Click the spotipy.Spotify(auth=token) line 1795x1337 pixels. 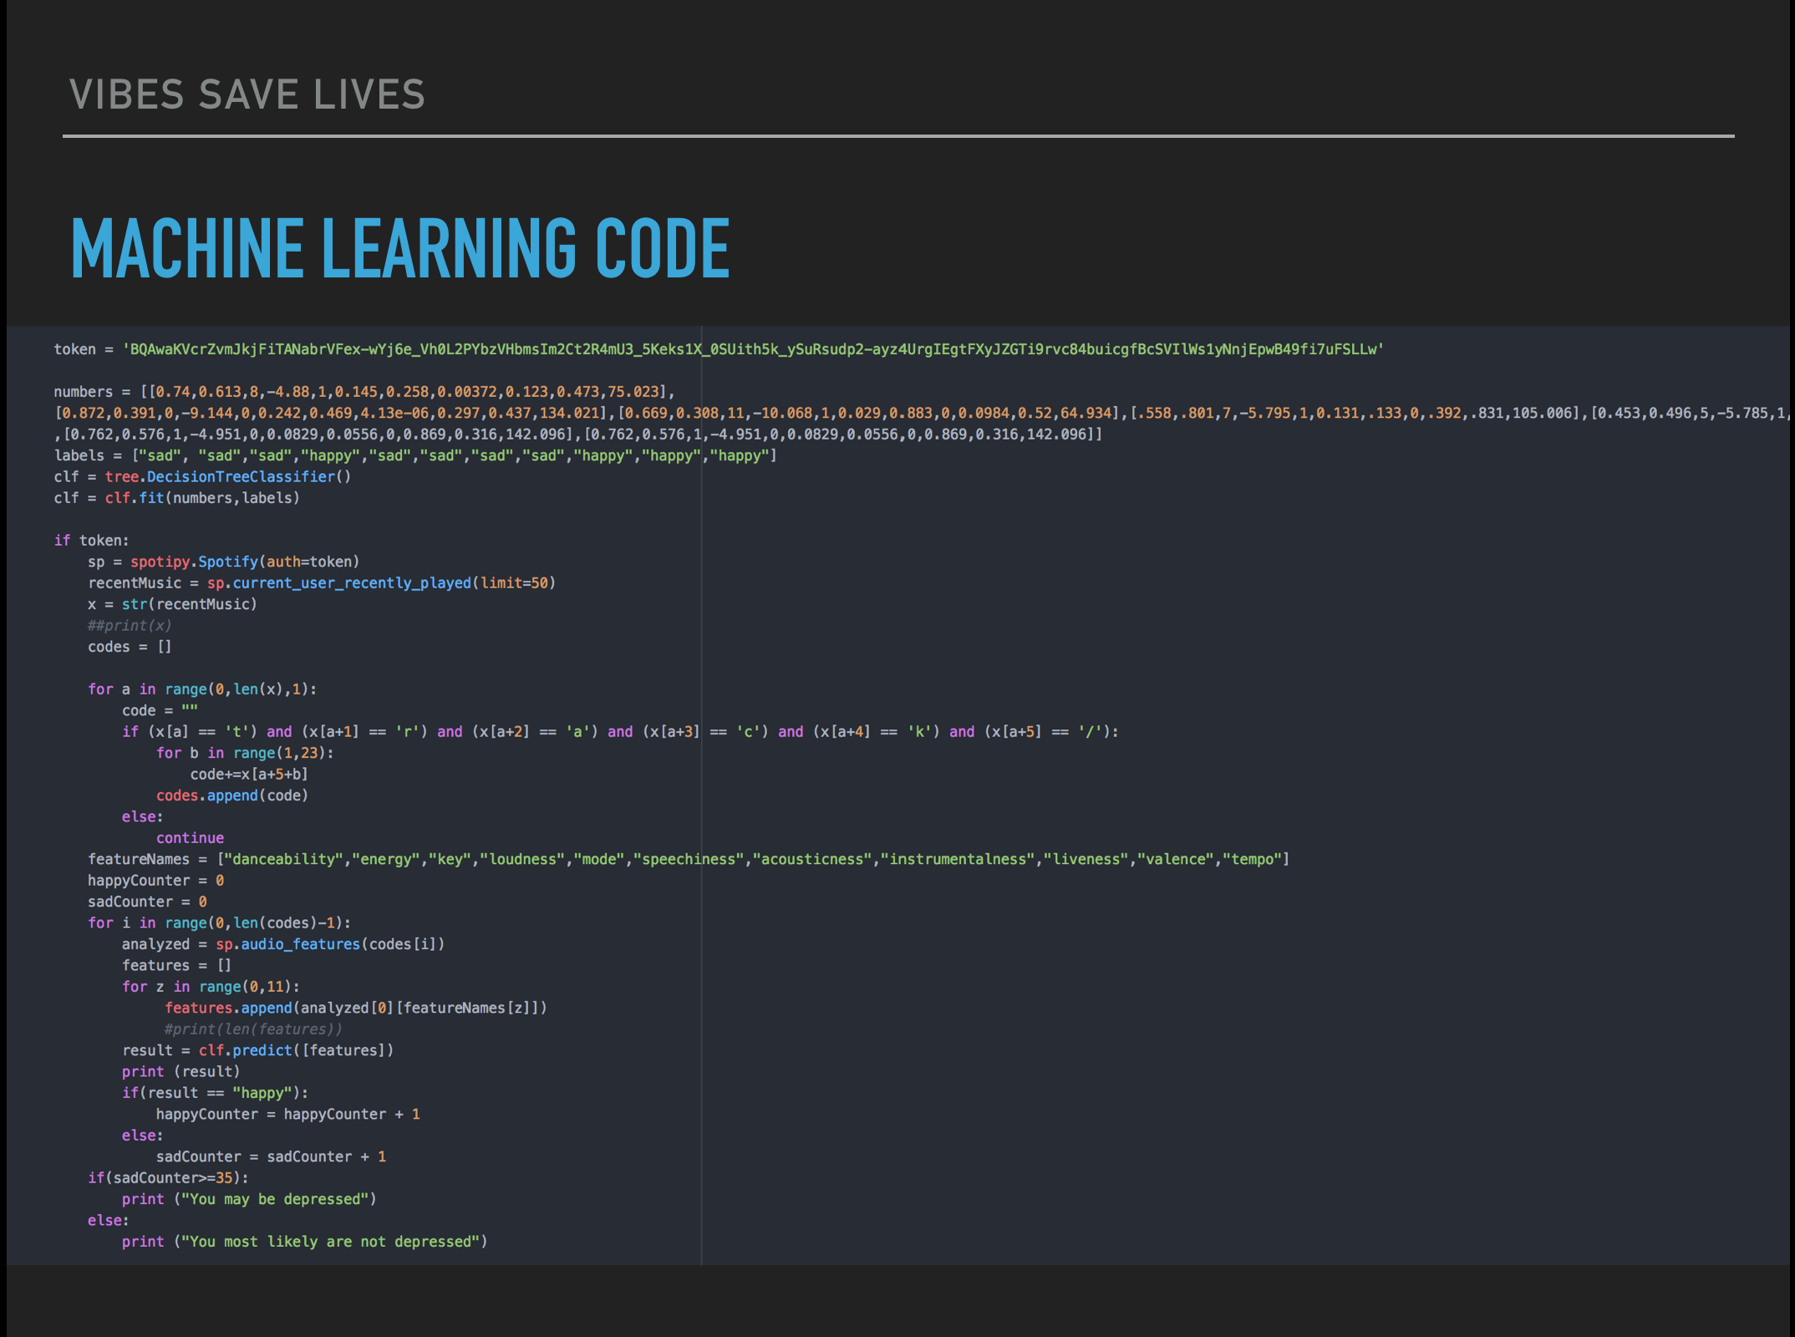[x=224, y=562]
